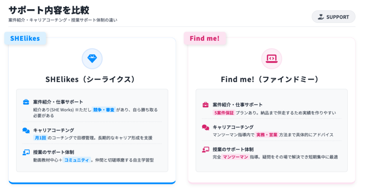Select the blue SHElikes tab label
The height and width of the screenshot is (190, 366).
(25, 39)
